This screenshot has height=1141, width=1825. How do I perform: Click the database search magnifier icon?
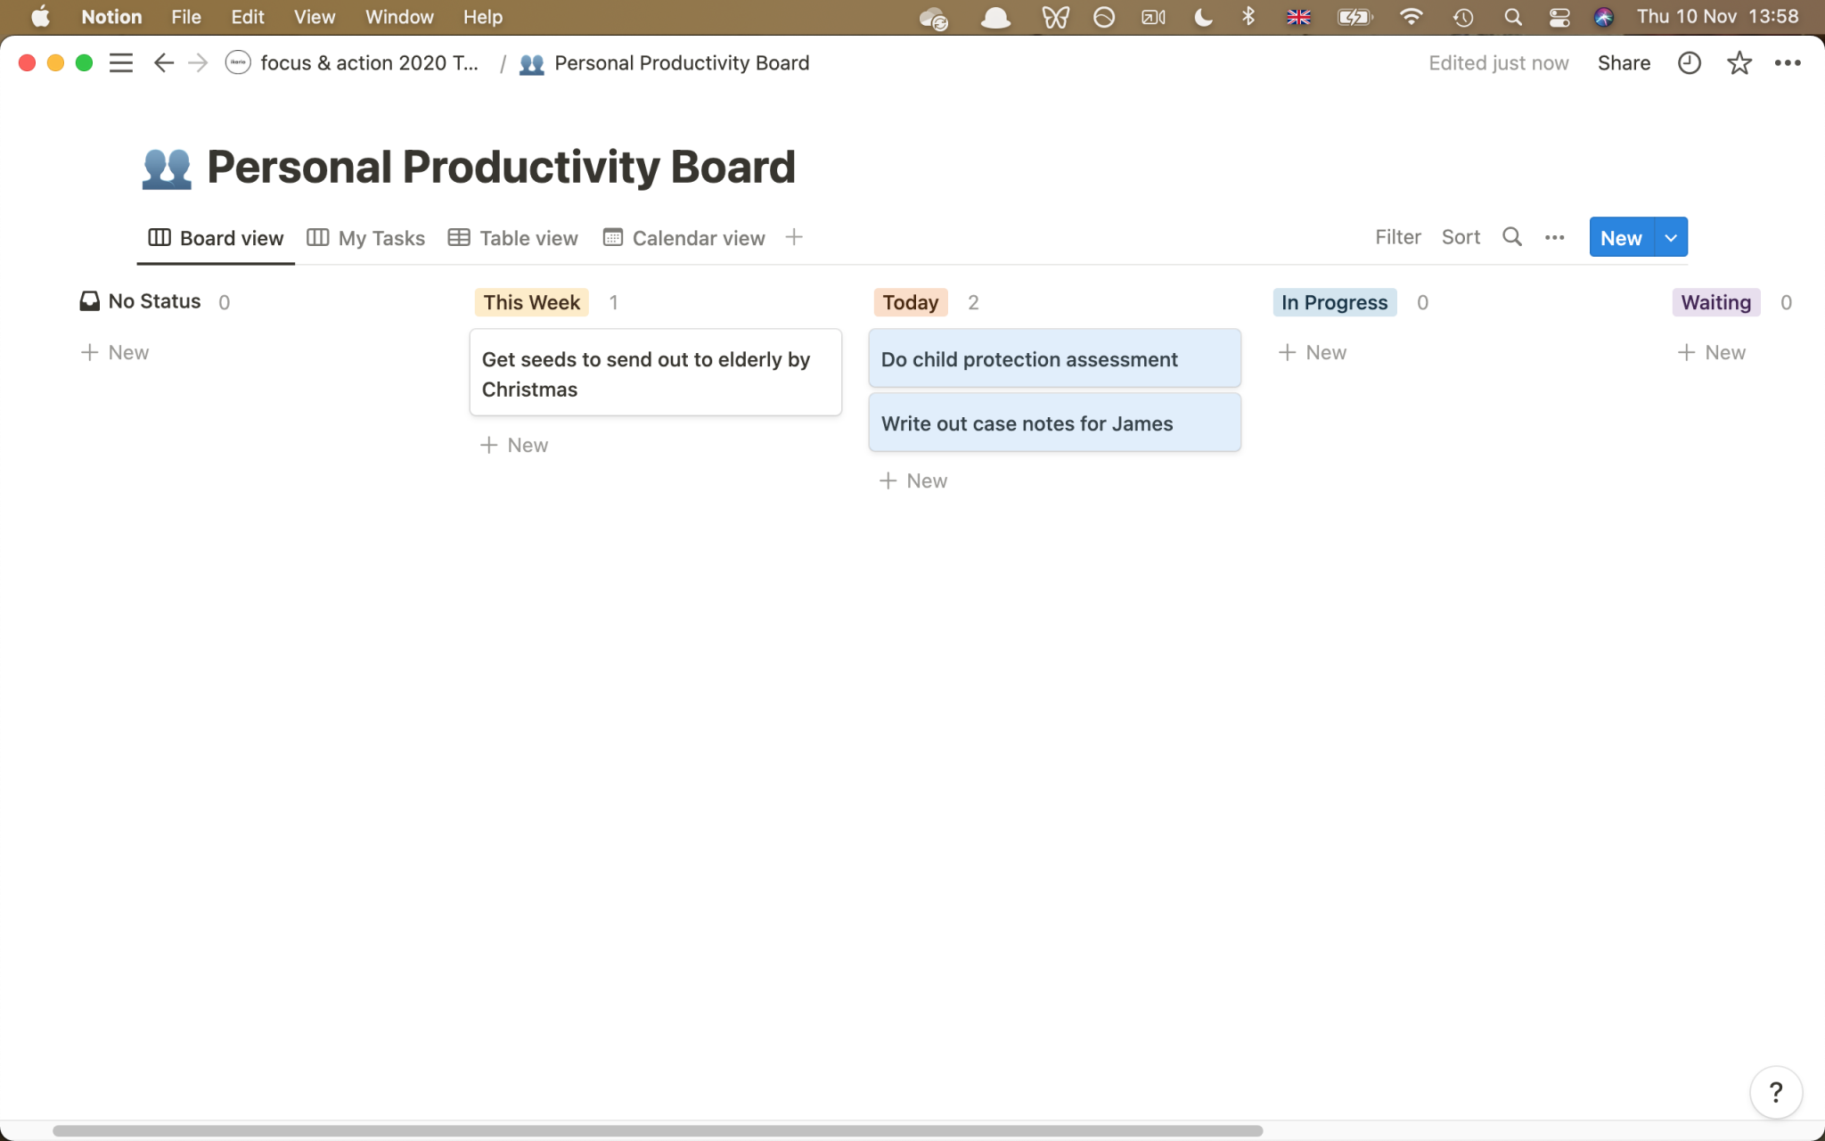point(1512,237)
